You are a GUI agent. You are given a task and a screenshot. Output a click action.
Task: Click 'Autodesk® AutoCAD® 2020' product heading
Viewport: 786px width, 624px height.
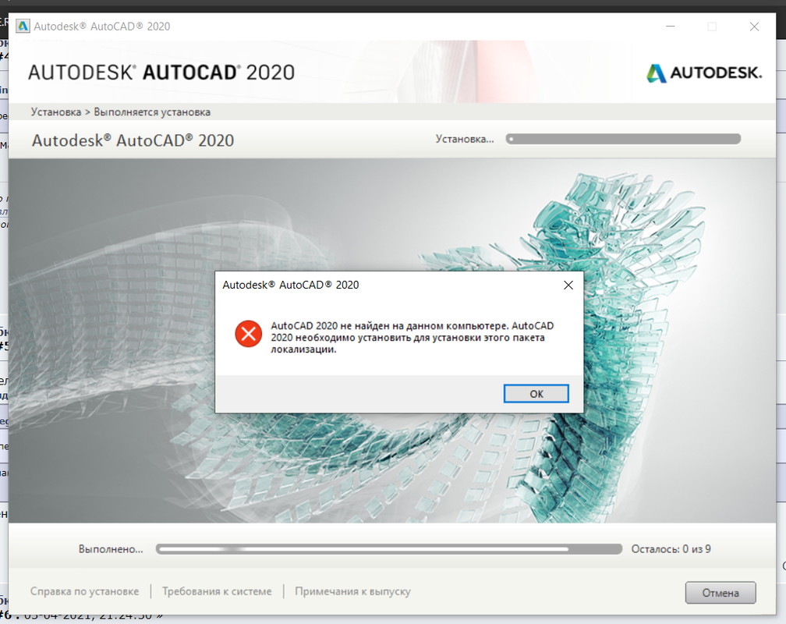[x=133, y=140]
